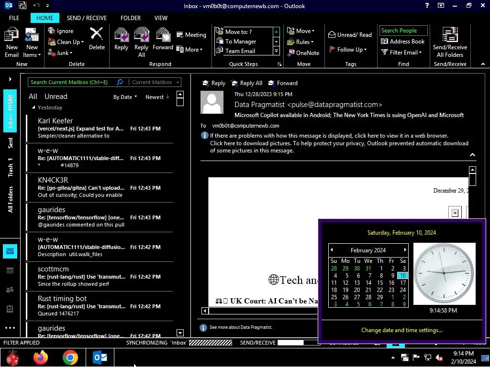This screenshot has height=367, width=490.
Task: Create a New Email
Action: click(11, 43)
